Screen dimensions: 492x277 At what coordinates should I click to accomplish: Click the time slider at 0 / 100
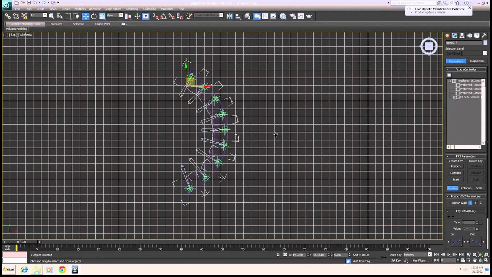coord(22,242)
